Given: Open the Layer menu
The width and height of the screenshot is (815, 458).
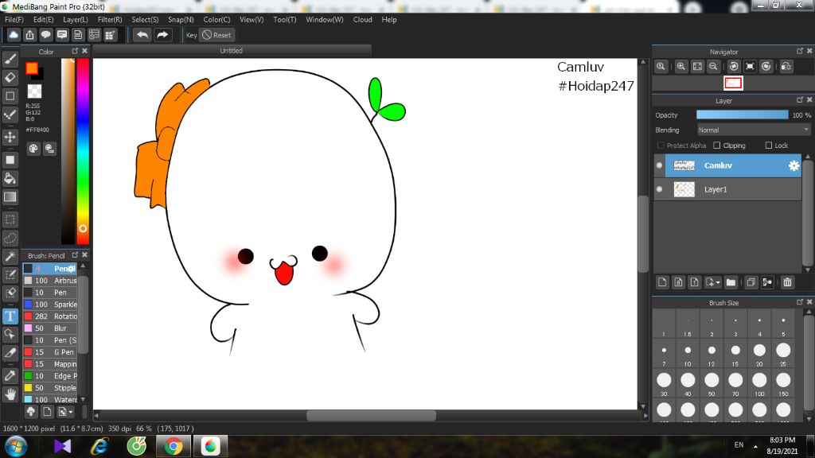Looking at the screenshot, I should click(x=76, y=20).
